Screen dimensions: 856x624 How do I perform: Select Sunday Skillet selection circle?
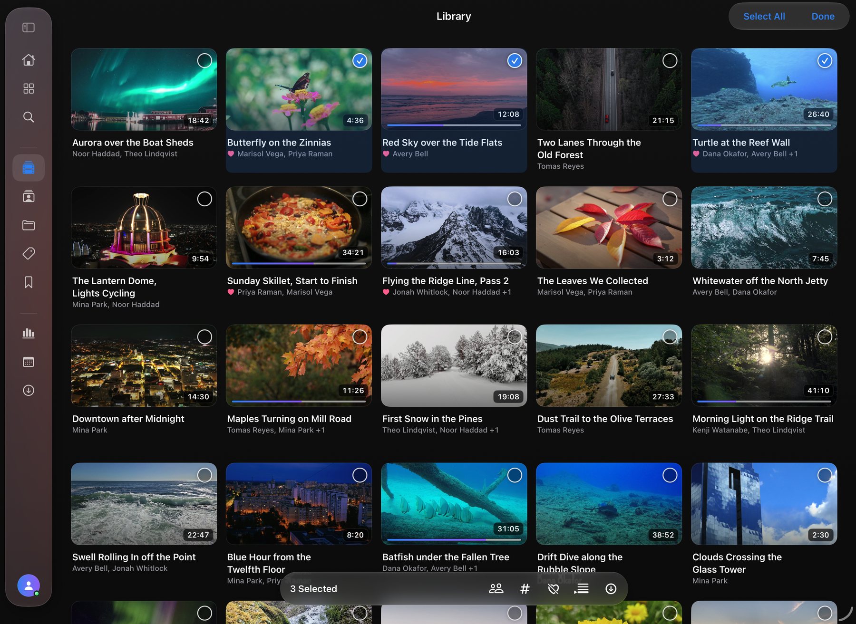[360, 199]
